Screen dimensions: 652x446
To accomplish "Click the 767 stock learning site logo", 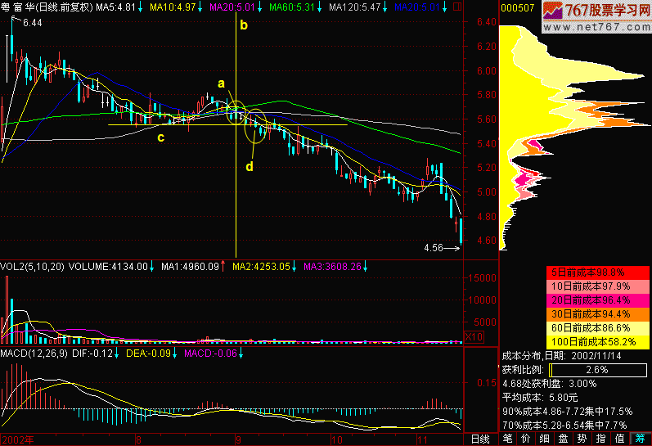I will point(587,10).
